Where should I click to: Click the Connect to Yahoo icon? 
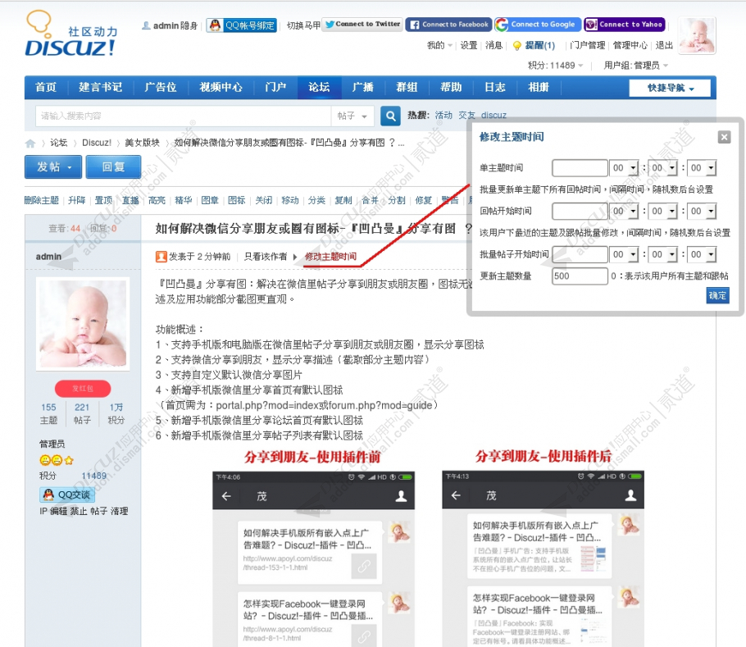point(594,24)
